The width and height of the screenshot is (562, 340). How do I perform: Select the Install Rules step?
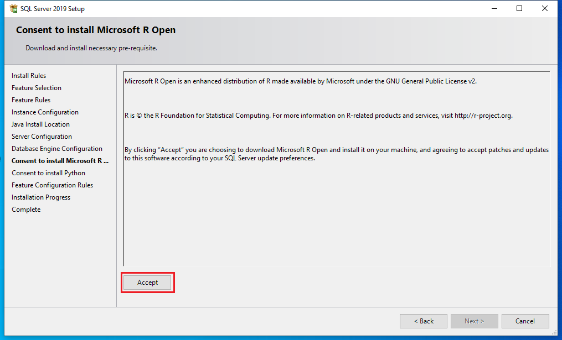[x=29, y=76]
